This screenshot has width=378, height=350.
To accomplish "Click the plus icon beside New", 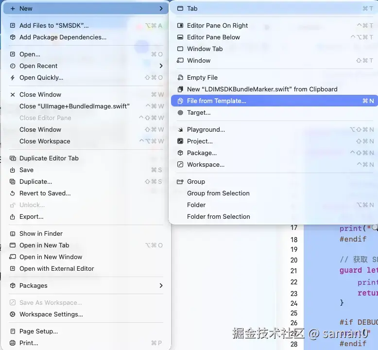I will 13,9.
